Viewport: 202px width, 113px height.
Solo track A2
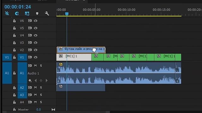click(x=41, y=88)
